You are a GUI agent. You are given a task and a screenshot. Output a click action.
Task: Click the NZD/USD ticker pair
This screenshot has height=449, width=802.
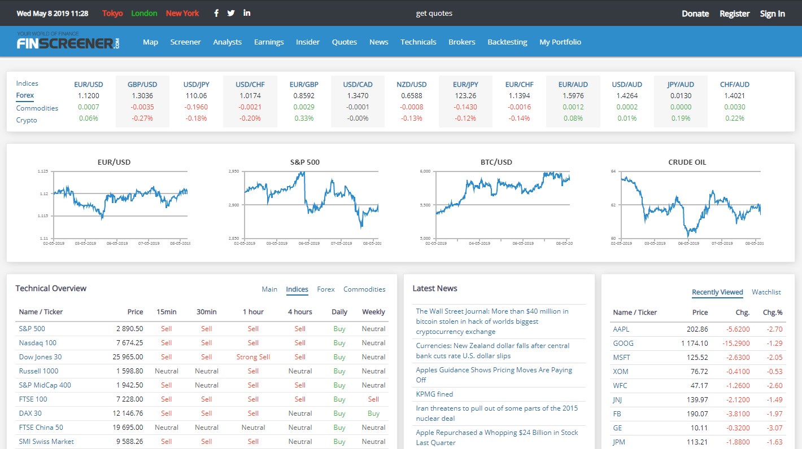412,85
